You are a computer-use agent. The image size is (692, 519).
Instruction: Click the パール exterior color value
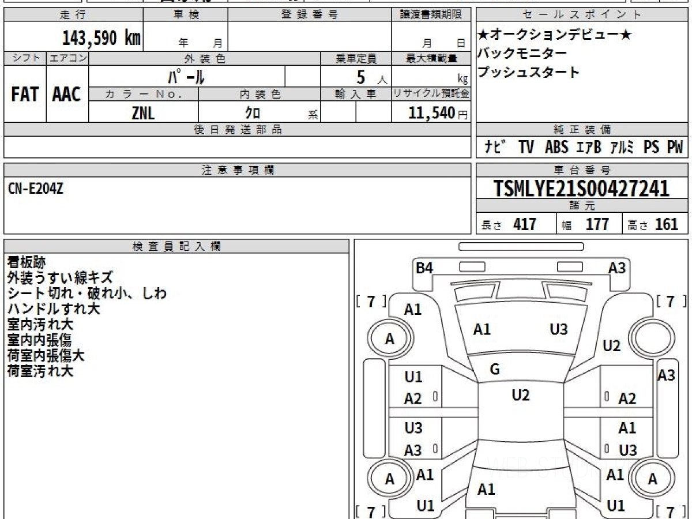(186, 77)
